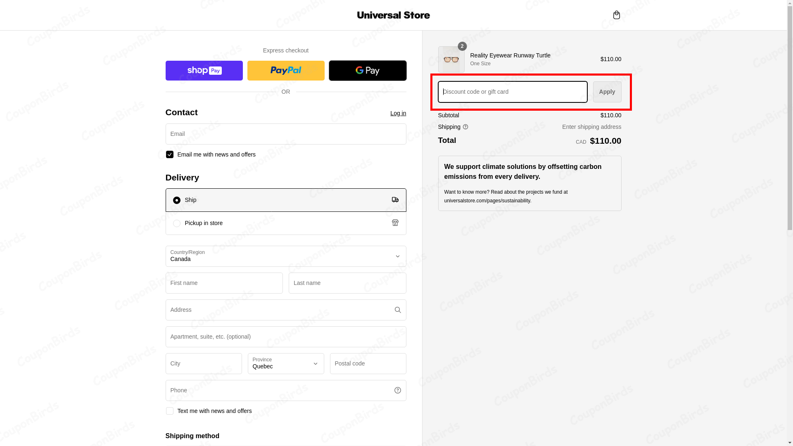Screen dimensions: 793x446
Task: Click the address search magnifier icon
Action: pyautogui.click(x=398, y=310)
